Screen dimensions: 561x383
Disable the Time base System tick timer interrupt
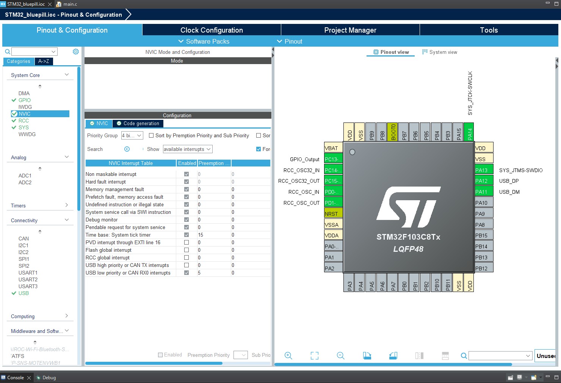point(186,235)
